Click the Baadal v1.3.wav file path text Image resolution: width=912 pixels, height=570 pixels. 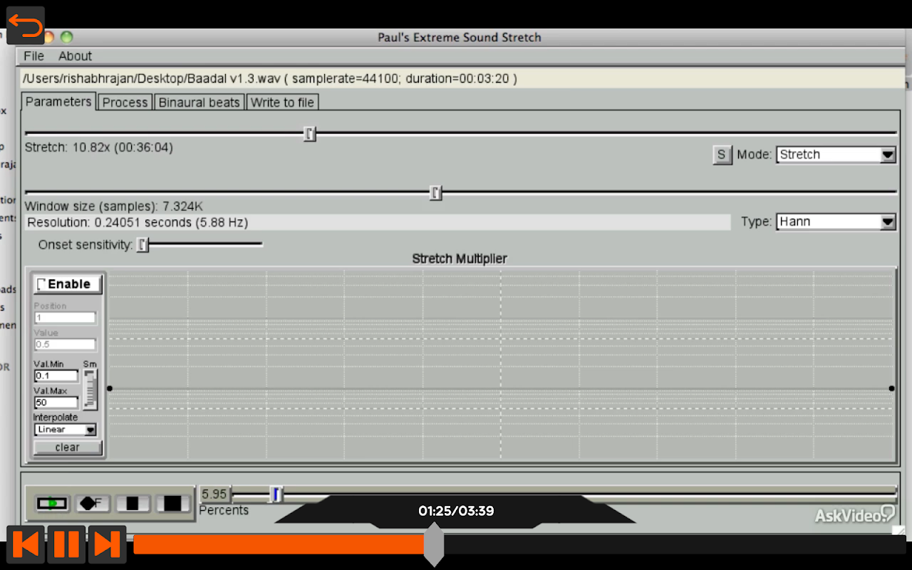coord(270,78)
